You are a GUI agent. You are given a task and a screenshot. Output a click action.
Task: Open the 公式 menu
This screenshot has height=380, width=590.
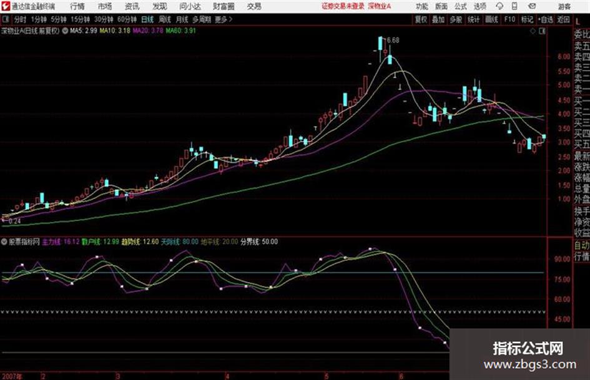tap(460, 6)
